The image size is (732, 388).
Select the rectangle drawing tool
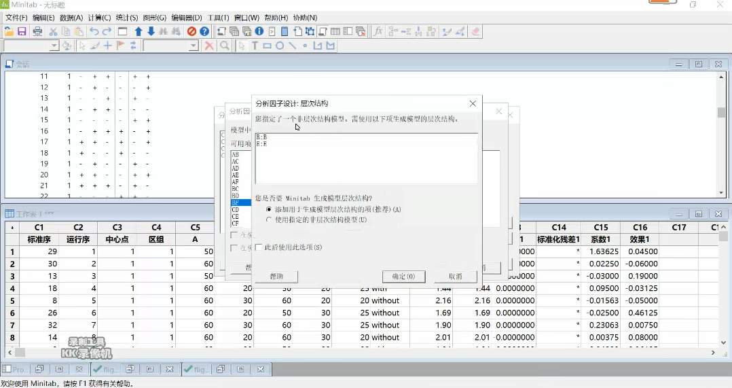(x=267, y=46)
